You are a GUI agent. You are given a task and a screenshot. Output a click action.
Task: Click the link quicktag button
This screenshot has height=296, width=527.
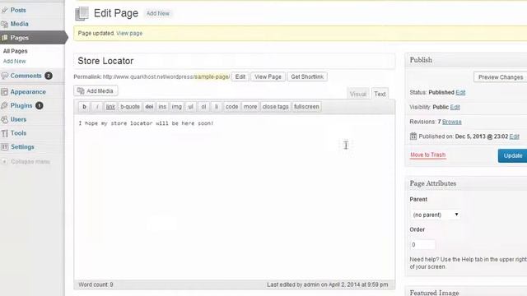point(110,107)
